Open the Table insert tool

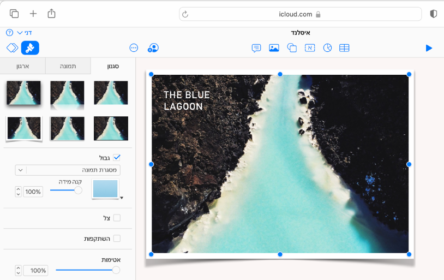[344, 48]
